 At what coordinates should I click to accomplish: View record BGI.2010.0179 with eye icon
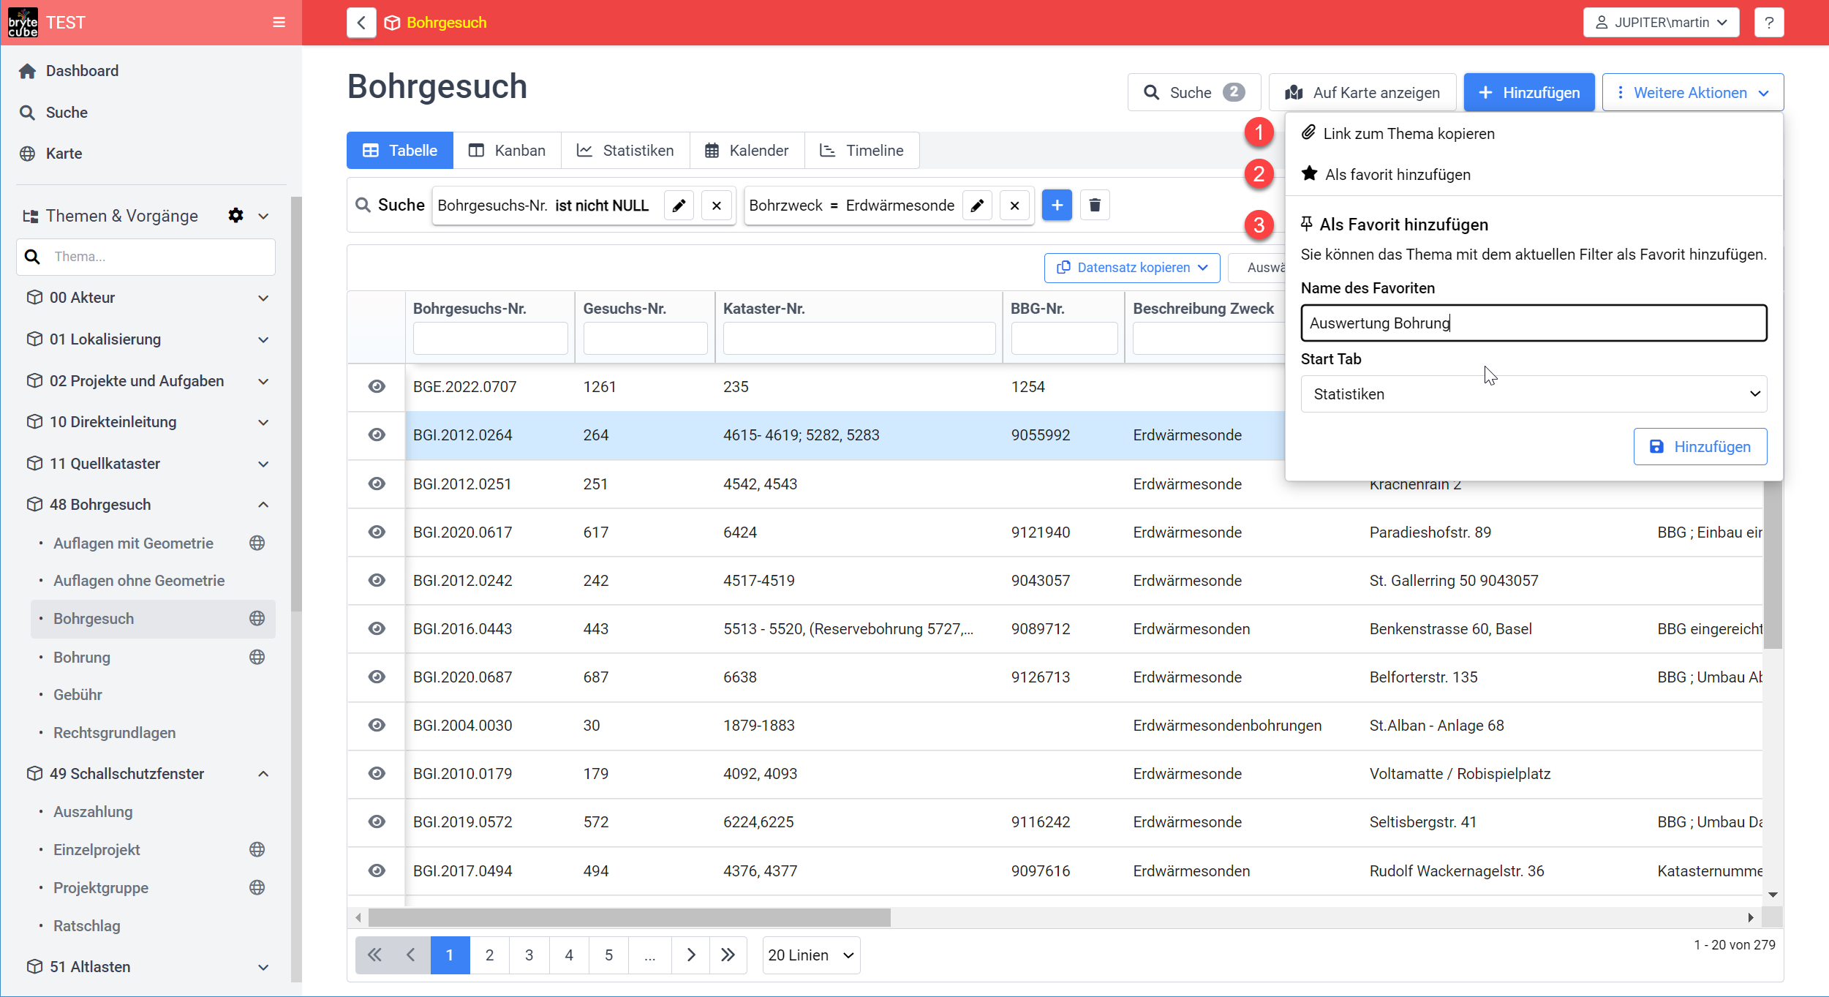pos(377,773)
